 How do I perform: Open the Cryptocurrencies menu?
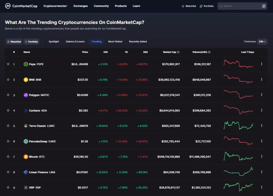[x=55, y=6]
